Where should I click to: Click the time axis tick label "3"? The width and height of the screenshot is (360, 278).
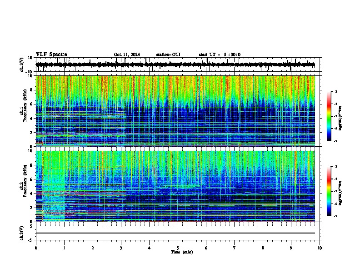coord(121,248)
